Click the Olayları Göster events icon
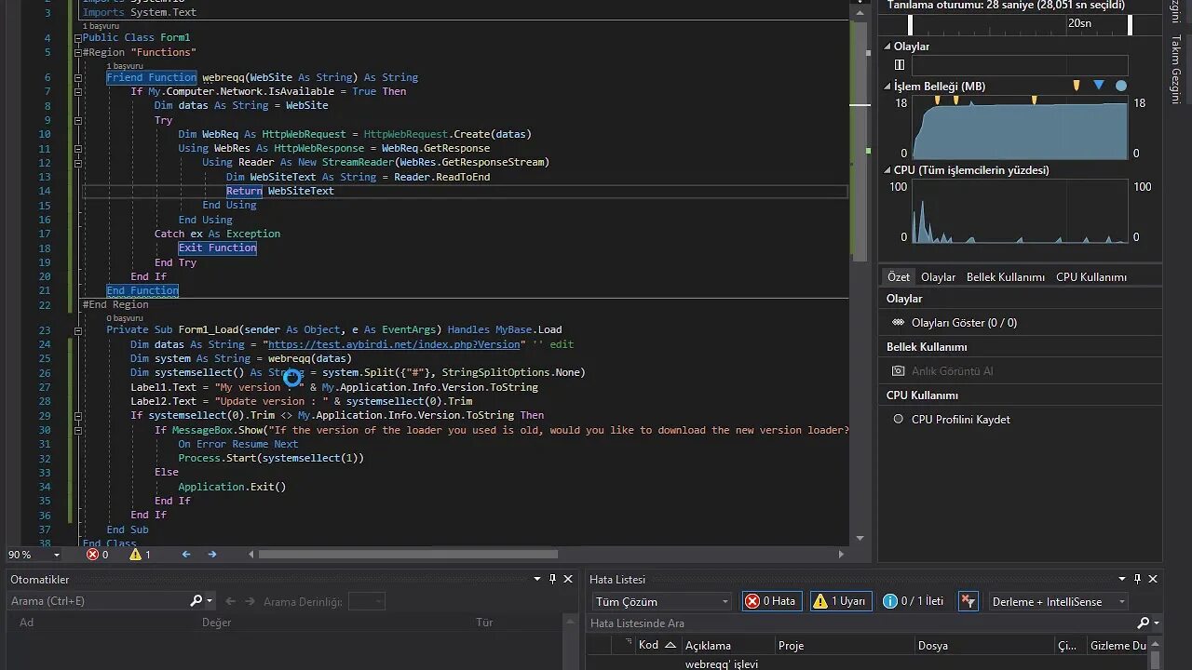The image size is (1192, 670). (x=898, y=322)
